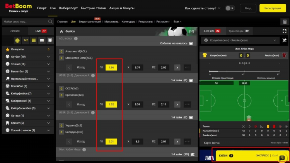This screenshot has height=163, width=290.
Task: Toggle П2 odds 2.05 for Манчестер Сити
Action: [x=164, y=67]
